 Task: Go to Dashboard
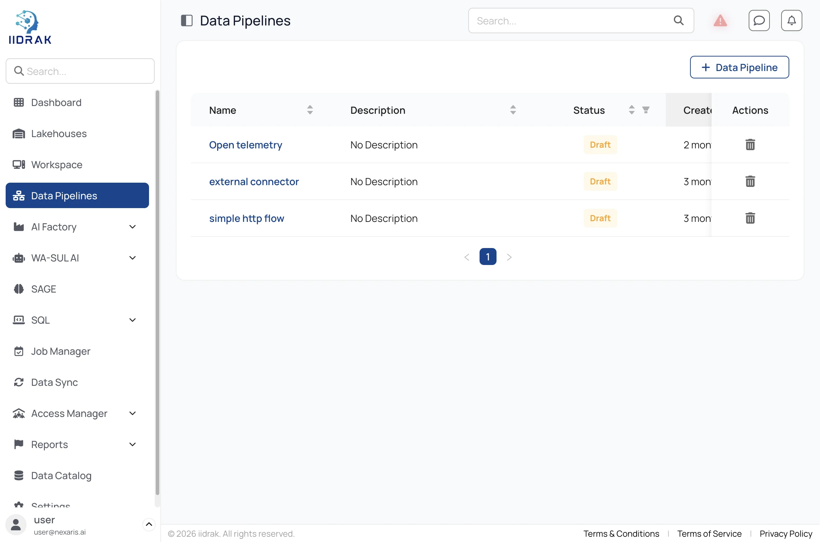(x=77, y=102)
